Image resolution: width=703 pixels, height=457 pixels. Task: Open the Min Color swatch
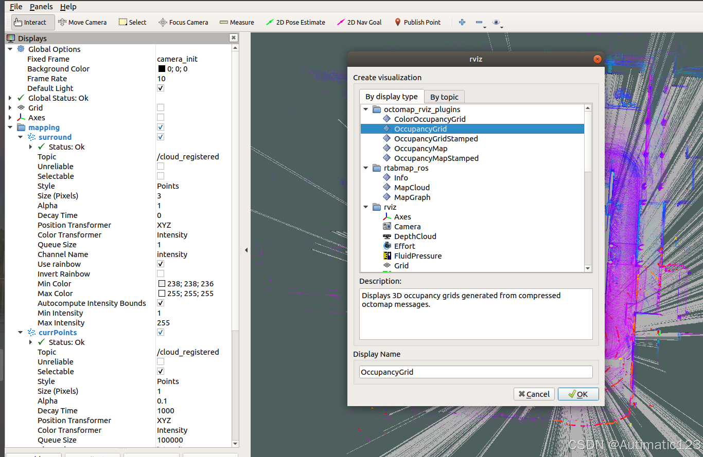click(x=161, y=283)
